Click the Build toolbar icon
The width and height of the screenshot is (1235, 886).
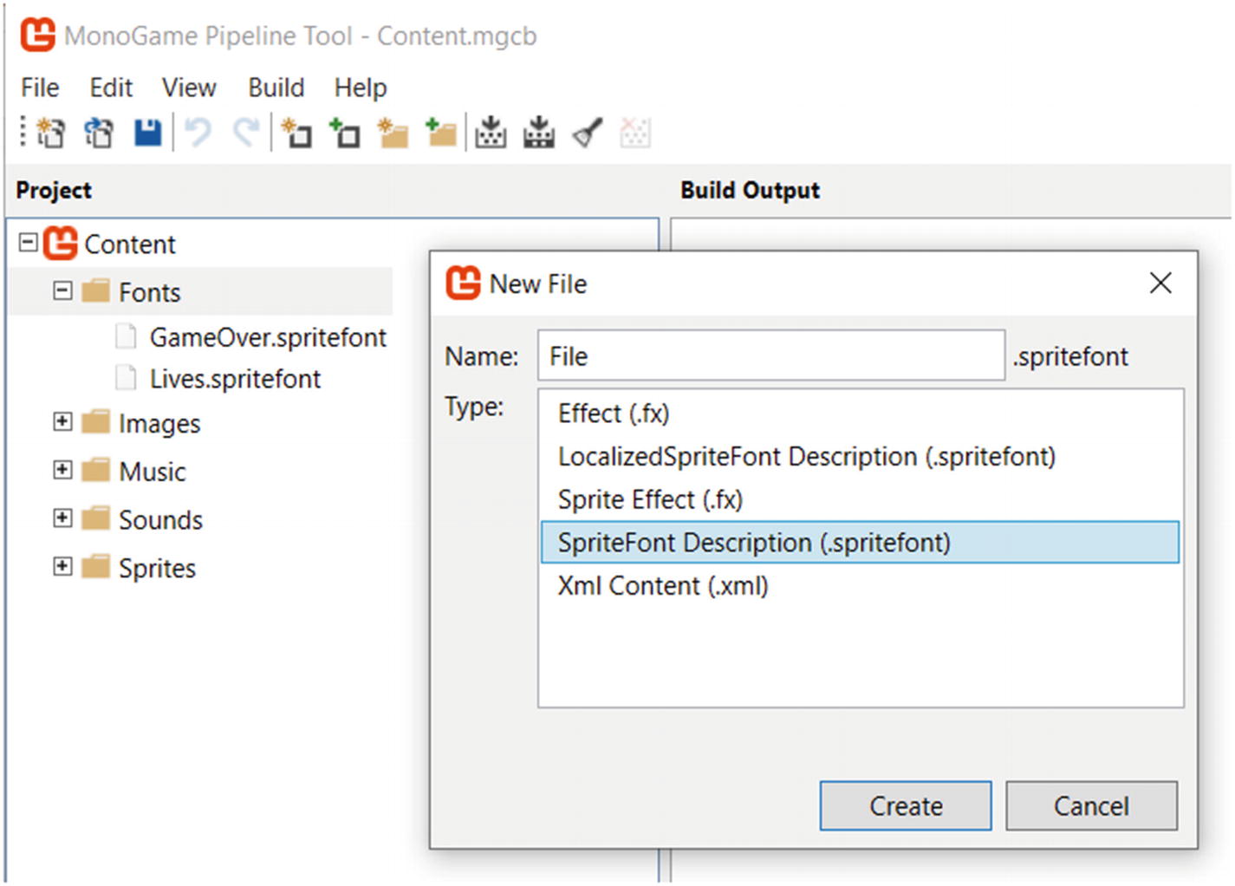491,133
